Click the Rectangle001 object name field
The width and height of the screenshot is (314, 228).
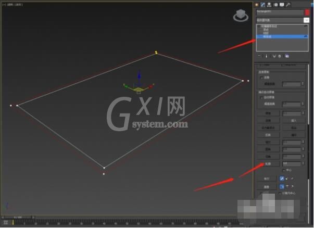coord(280,12)
